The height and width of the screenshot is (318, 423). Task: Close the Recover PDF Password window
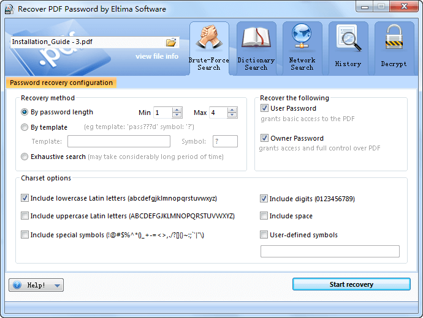pyautogui.click(x=404, y=7)
